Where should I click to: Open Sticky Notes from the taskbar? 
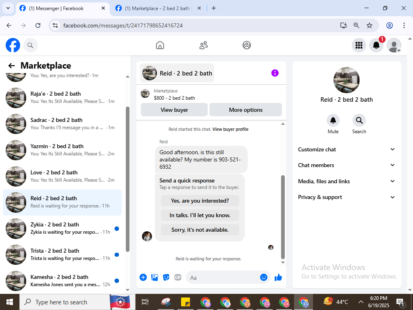pos(186,302)
